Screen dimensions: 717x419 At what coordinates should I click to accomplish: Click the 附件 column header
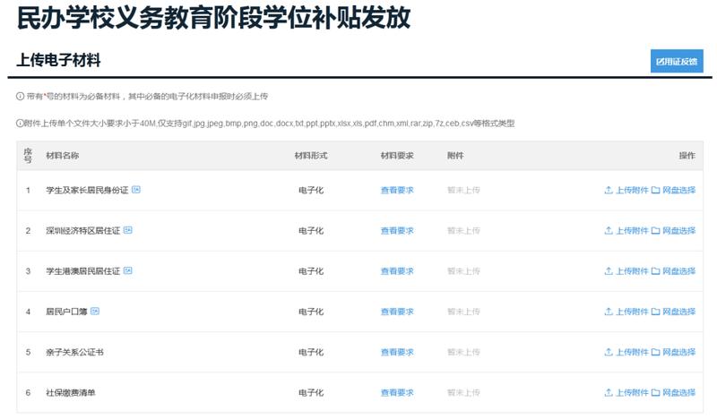click(x=455, y=156)
